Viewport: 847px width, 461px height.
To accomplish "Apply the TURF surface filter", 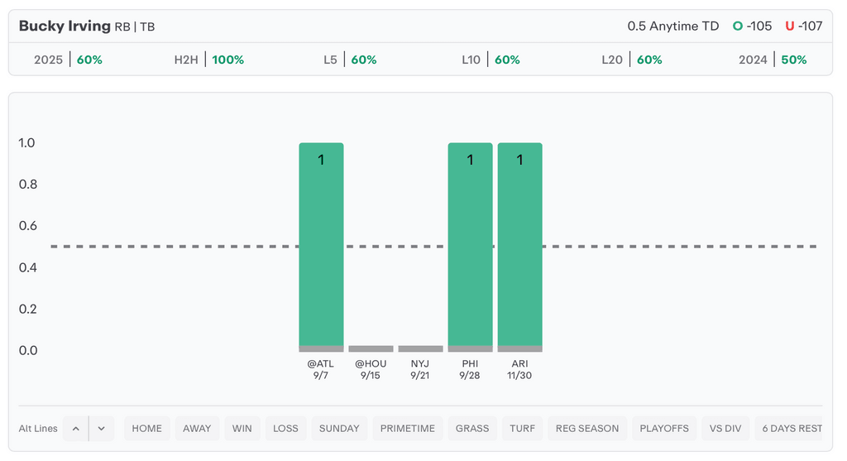I will pyautogui.click(x=522, y=428).
